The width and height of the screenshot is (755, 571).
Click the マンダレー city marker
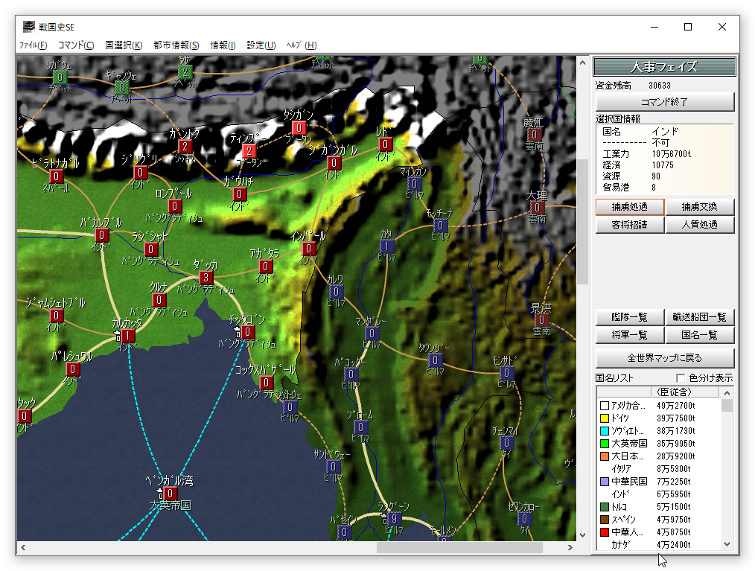(372, 334)
